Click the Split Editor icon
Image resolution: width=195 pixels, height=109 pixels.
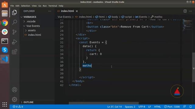click(185, 11)
